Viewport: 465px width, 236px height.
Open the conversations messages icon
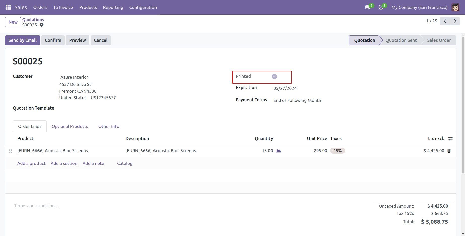pos(368,7)
